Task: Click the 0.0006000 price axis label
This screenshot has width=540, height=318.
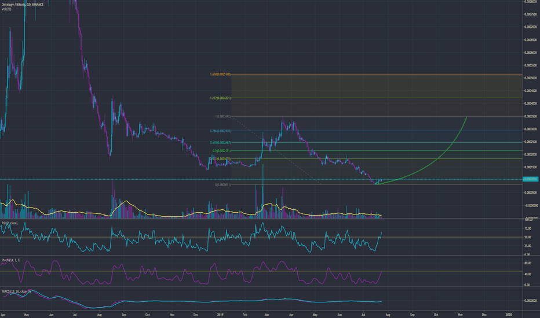Action: tap(530, 53)
